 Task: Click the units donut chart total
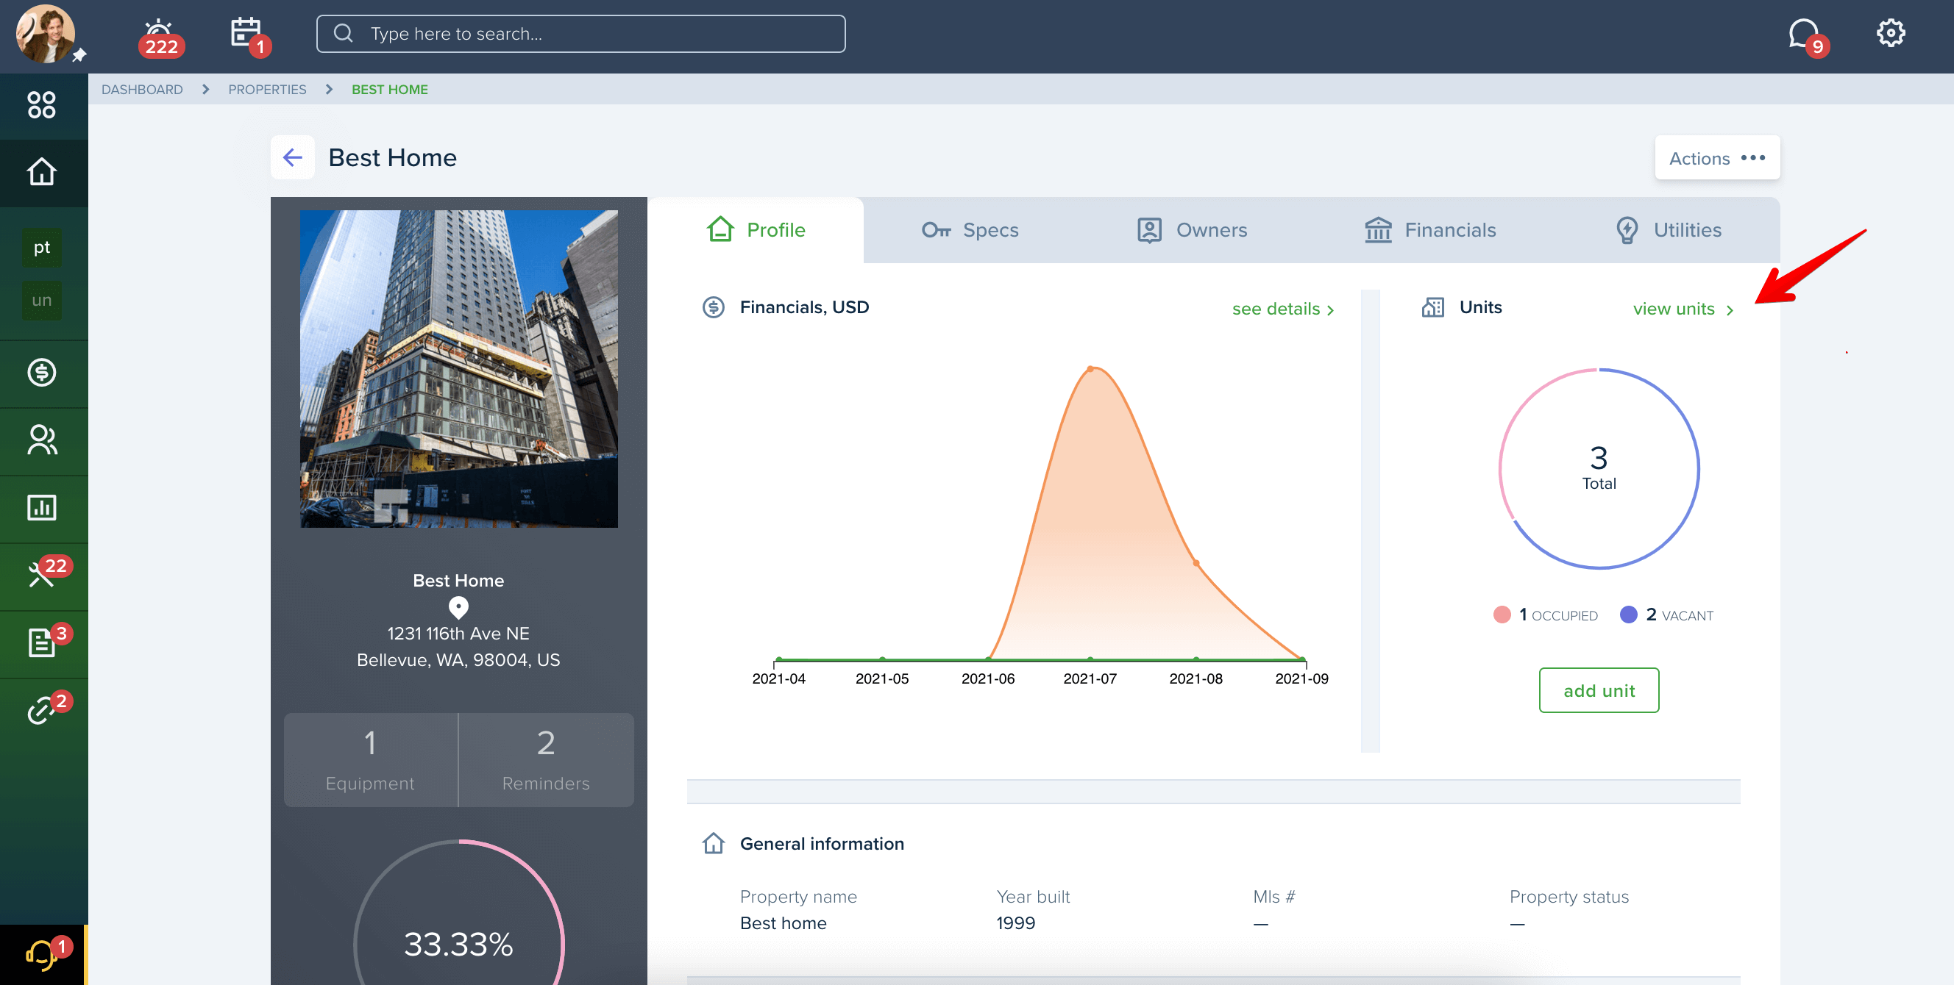click(1598, 468)
